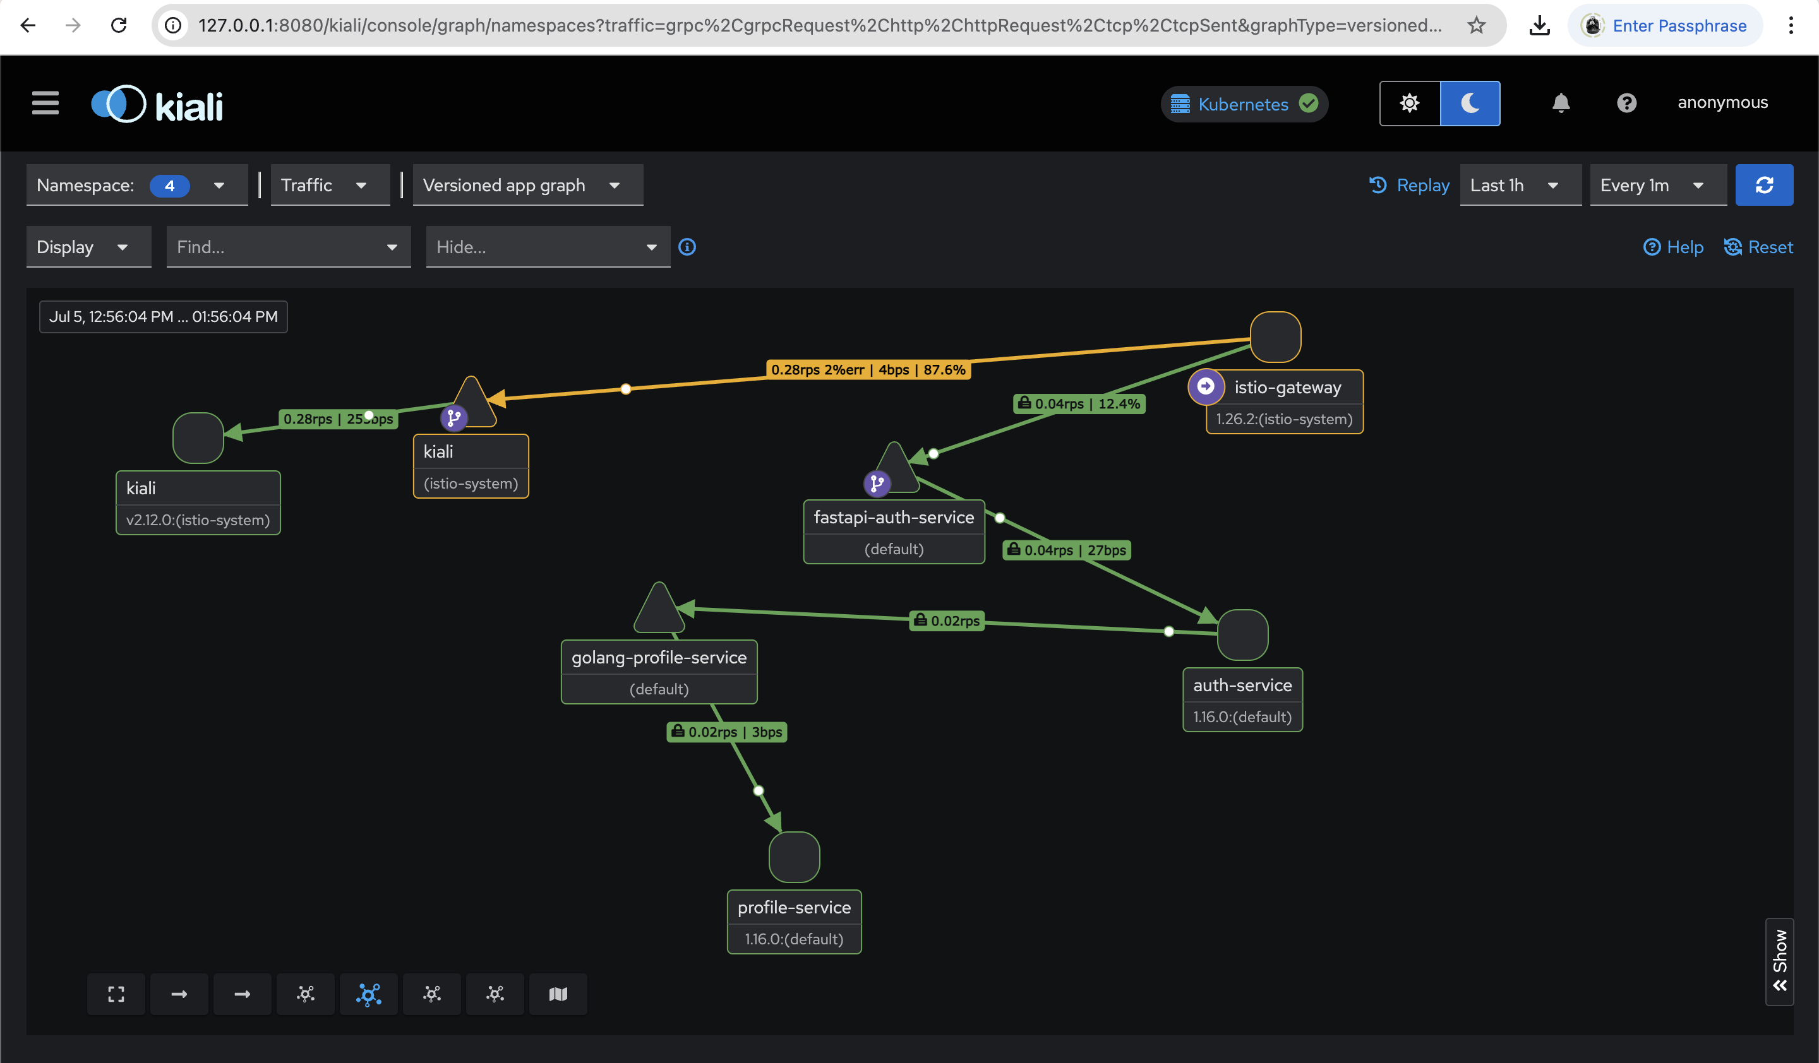Viewport: 1819px width, 1063px height.
Task: Switch to light theme with sun icon
Action: pyautogui.click(x=1409, y=103)
